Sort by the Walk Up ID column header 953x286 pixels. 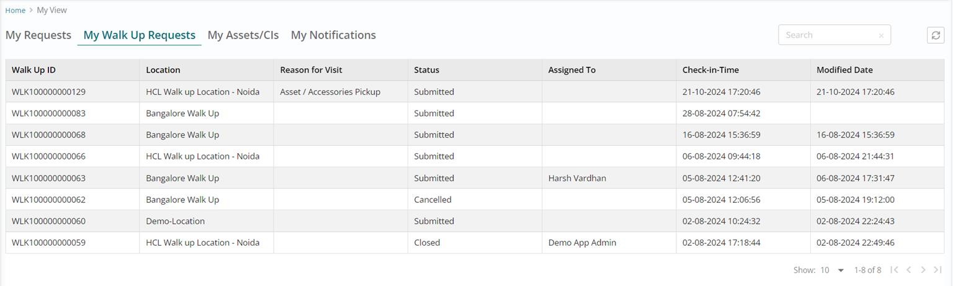click(34, 70)
